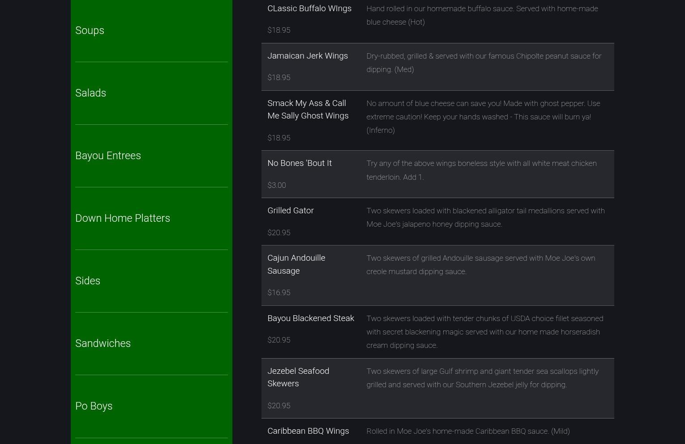Click the $20.95 price under Bayou Blackened Steak

(x=279, y=340)
